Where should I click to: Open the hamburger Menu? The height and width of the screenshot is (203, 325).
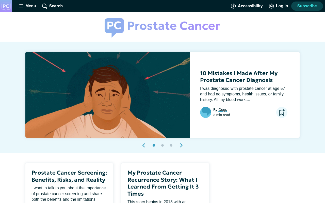[x=27, y=6]
